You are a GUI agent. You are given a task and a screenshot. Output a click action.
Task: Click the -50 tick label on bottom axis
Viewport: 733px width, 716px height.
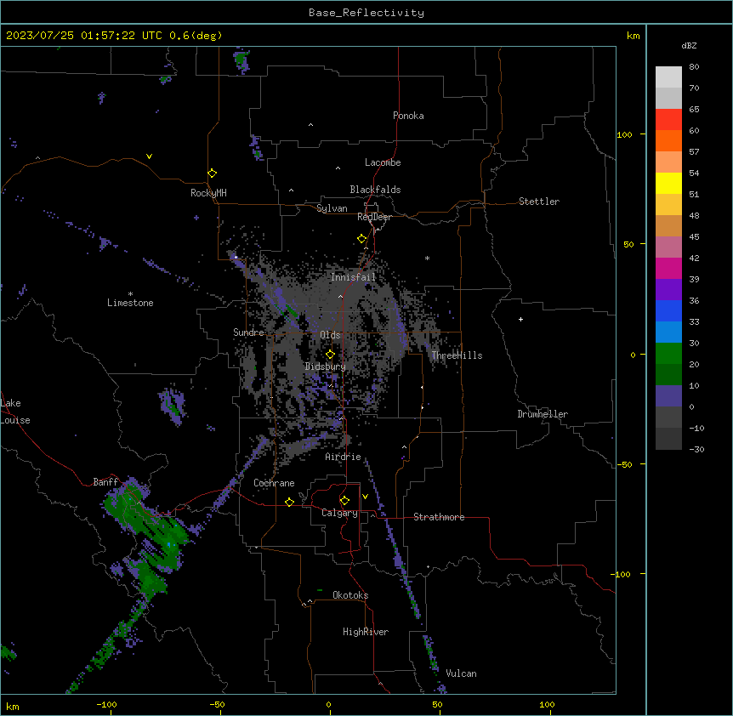pyautogui.click(x=217, y=704)
